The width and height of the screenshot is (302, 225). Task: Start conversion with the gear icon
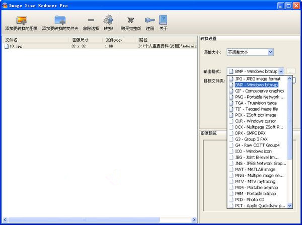coord(108,20)
